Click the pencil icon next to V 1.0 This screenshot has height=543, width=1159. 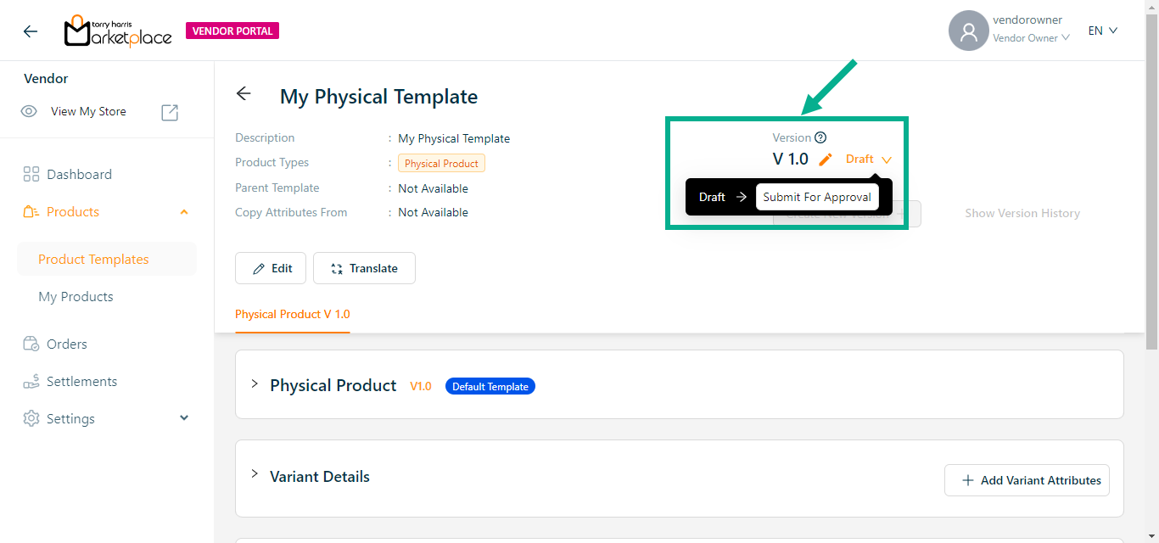coord(825,160)
